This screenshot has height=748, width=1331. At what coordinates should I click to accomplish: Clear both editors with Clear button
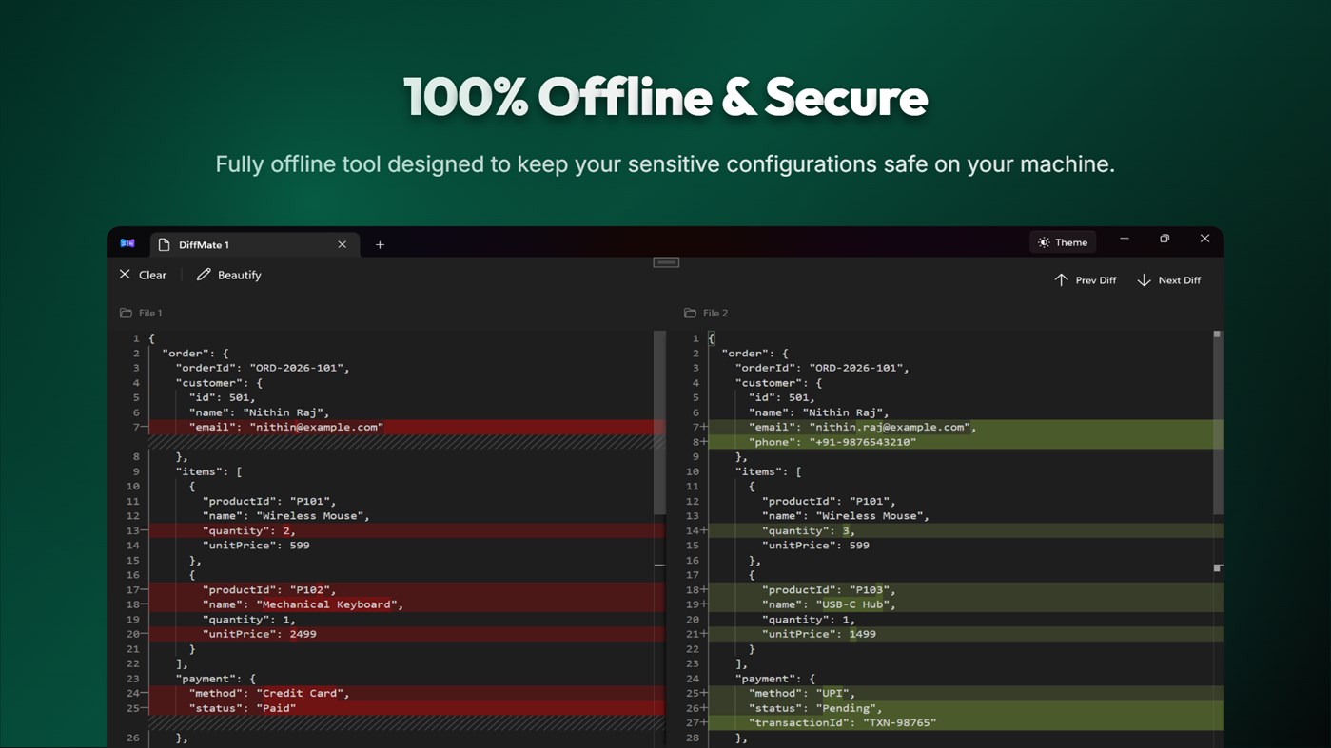[143, 275]
